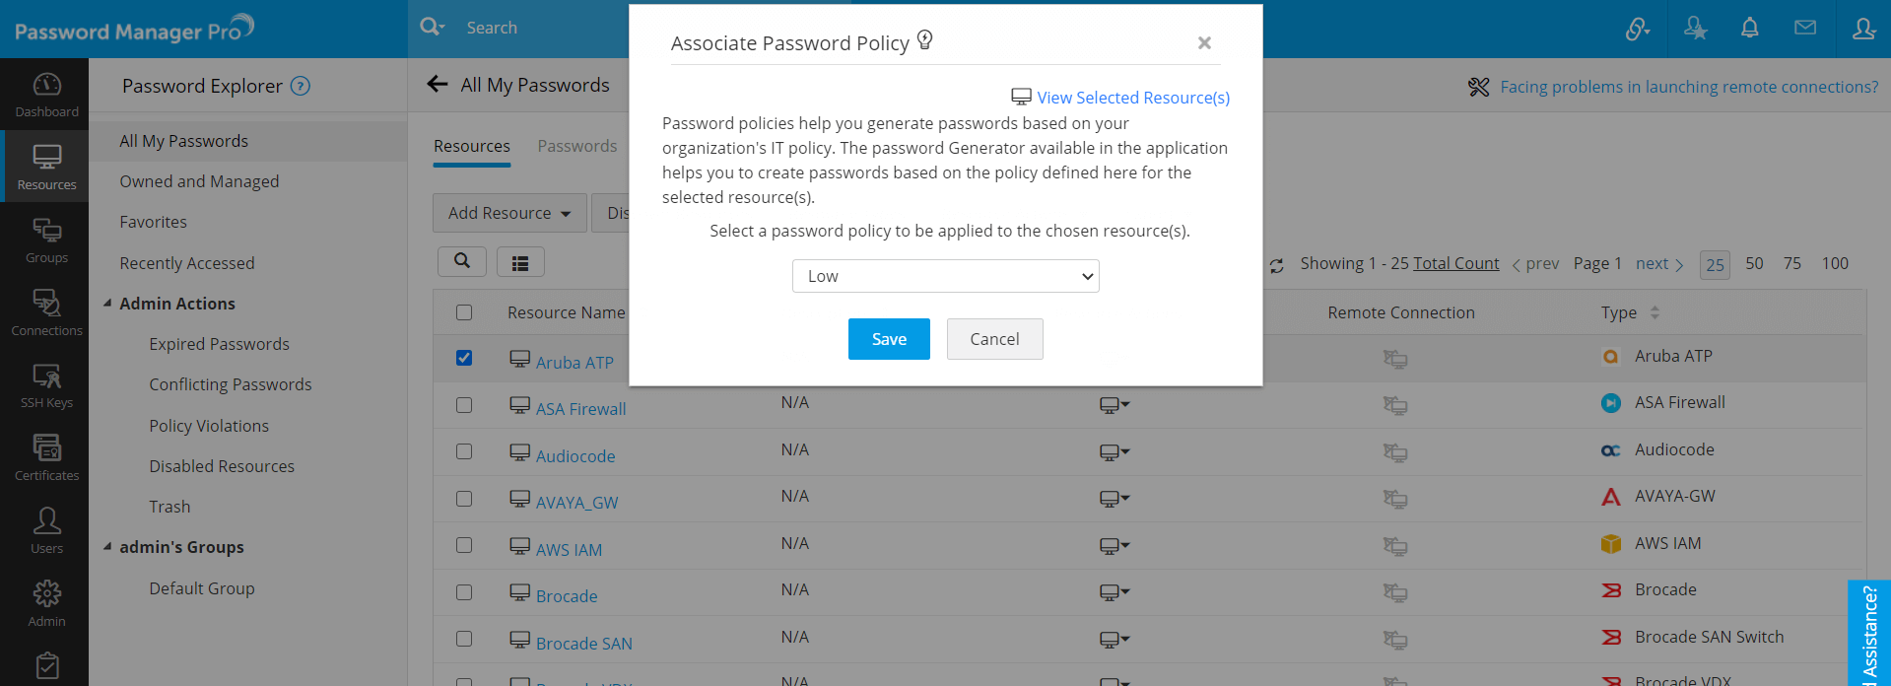This screenshot has width=1891, height=686.
Task: Click the refresh icon beside Showing count
Action: [x=1276, y=265]
